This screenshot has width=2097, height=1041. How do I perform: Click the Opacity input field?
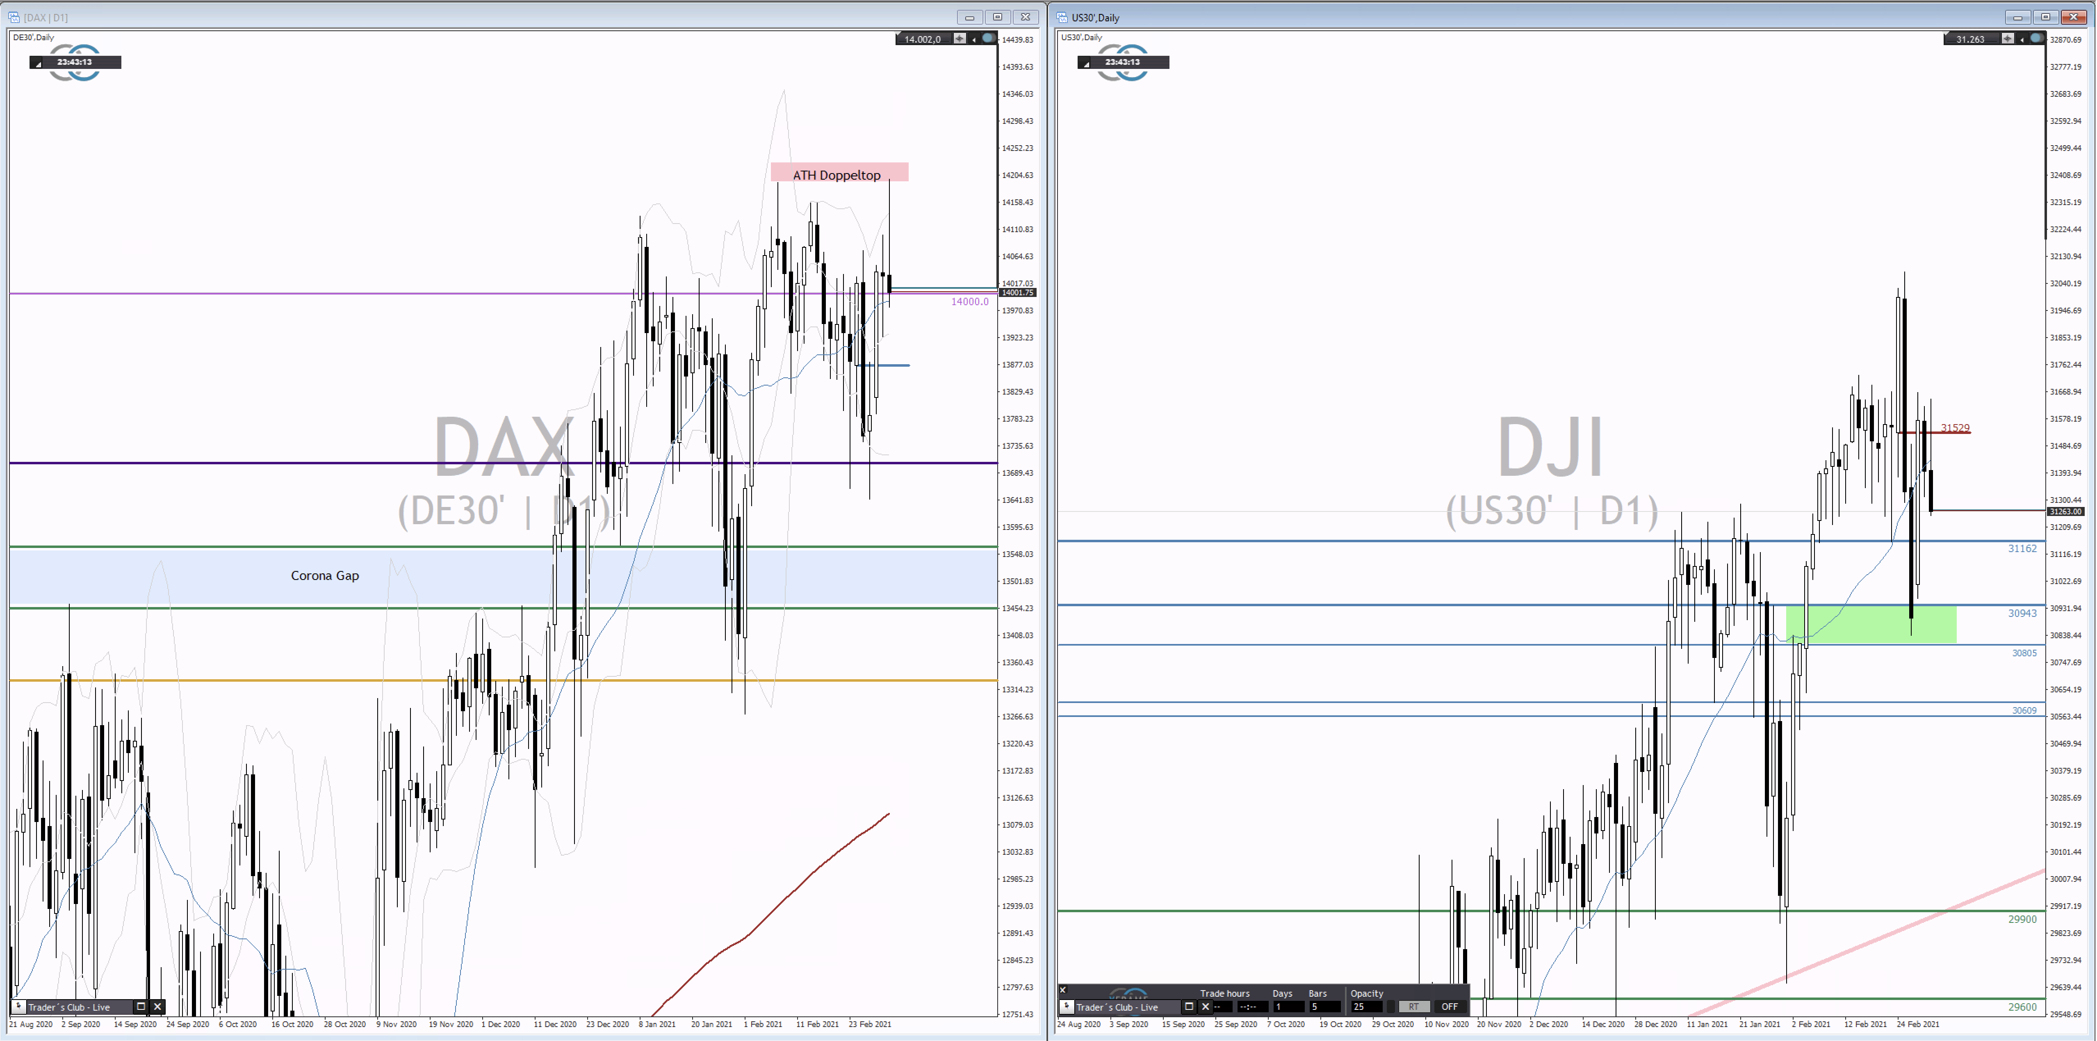point(1367,1007)
